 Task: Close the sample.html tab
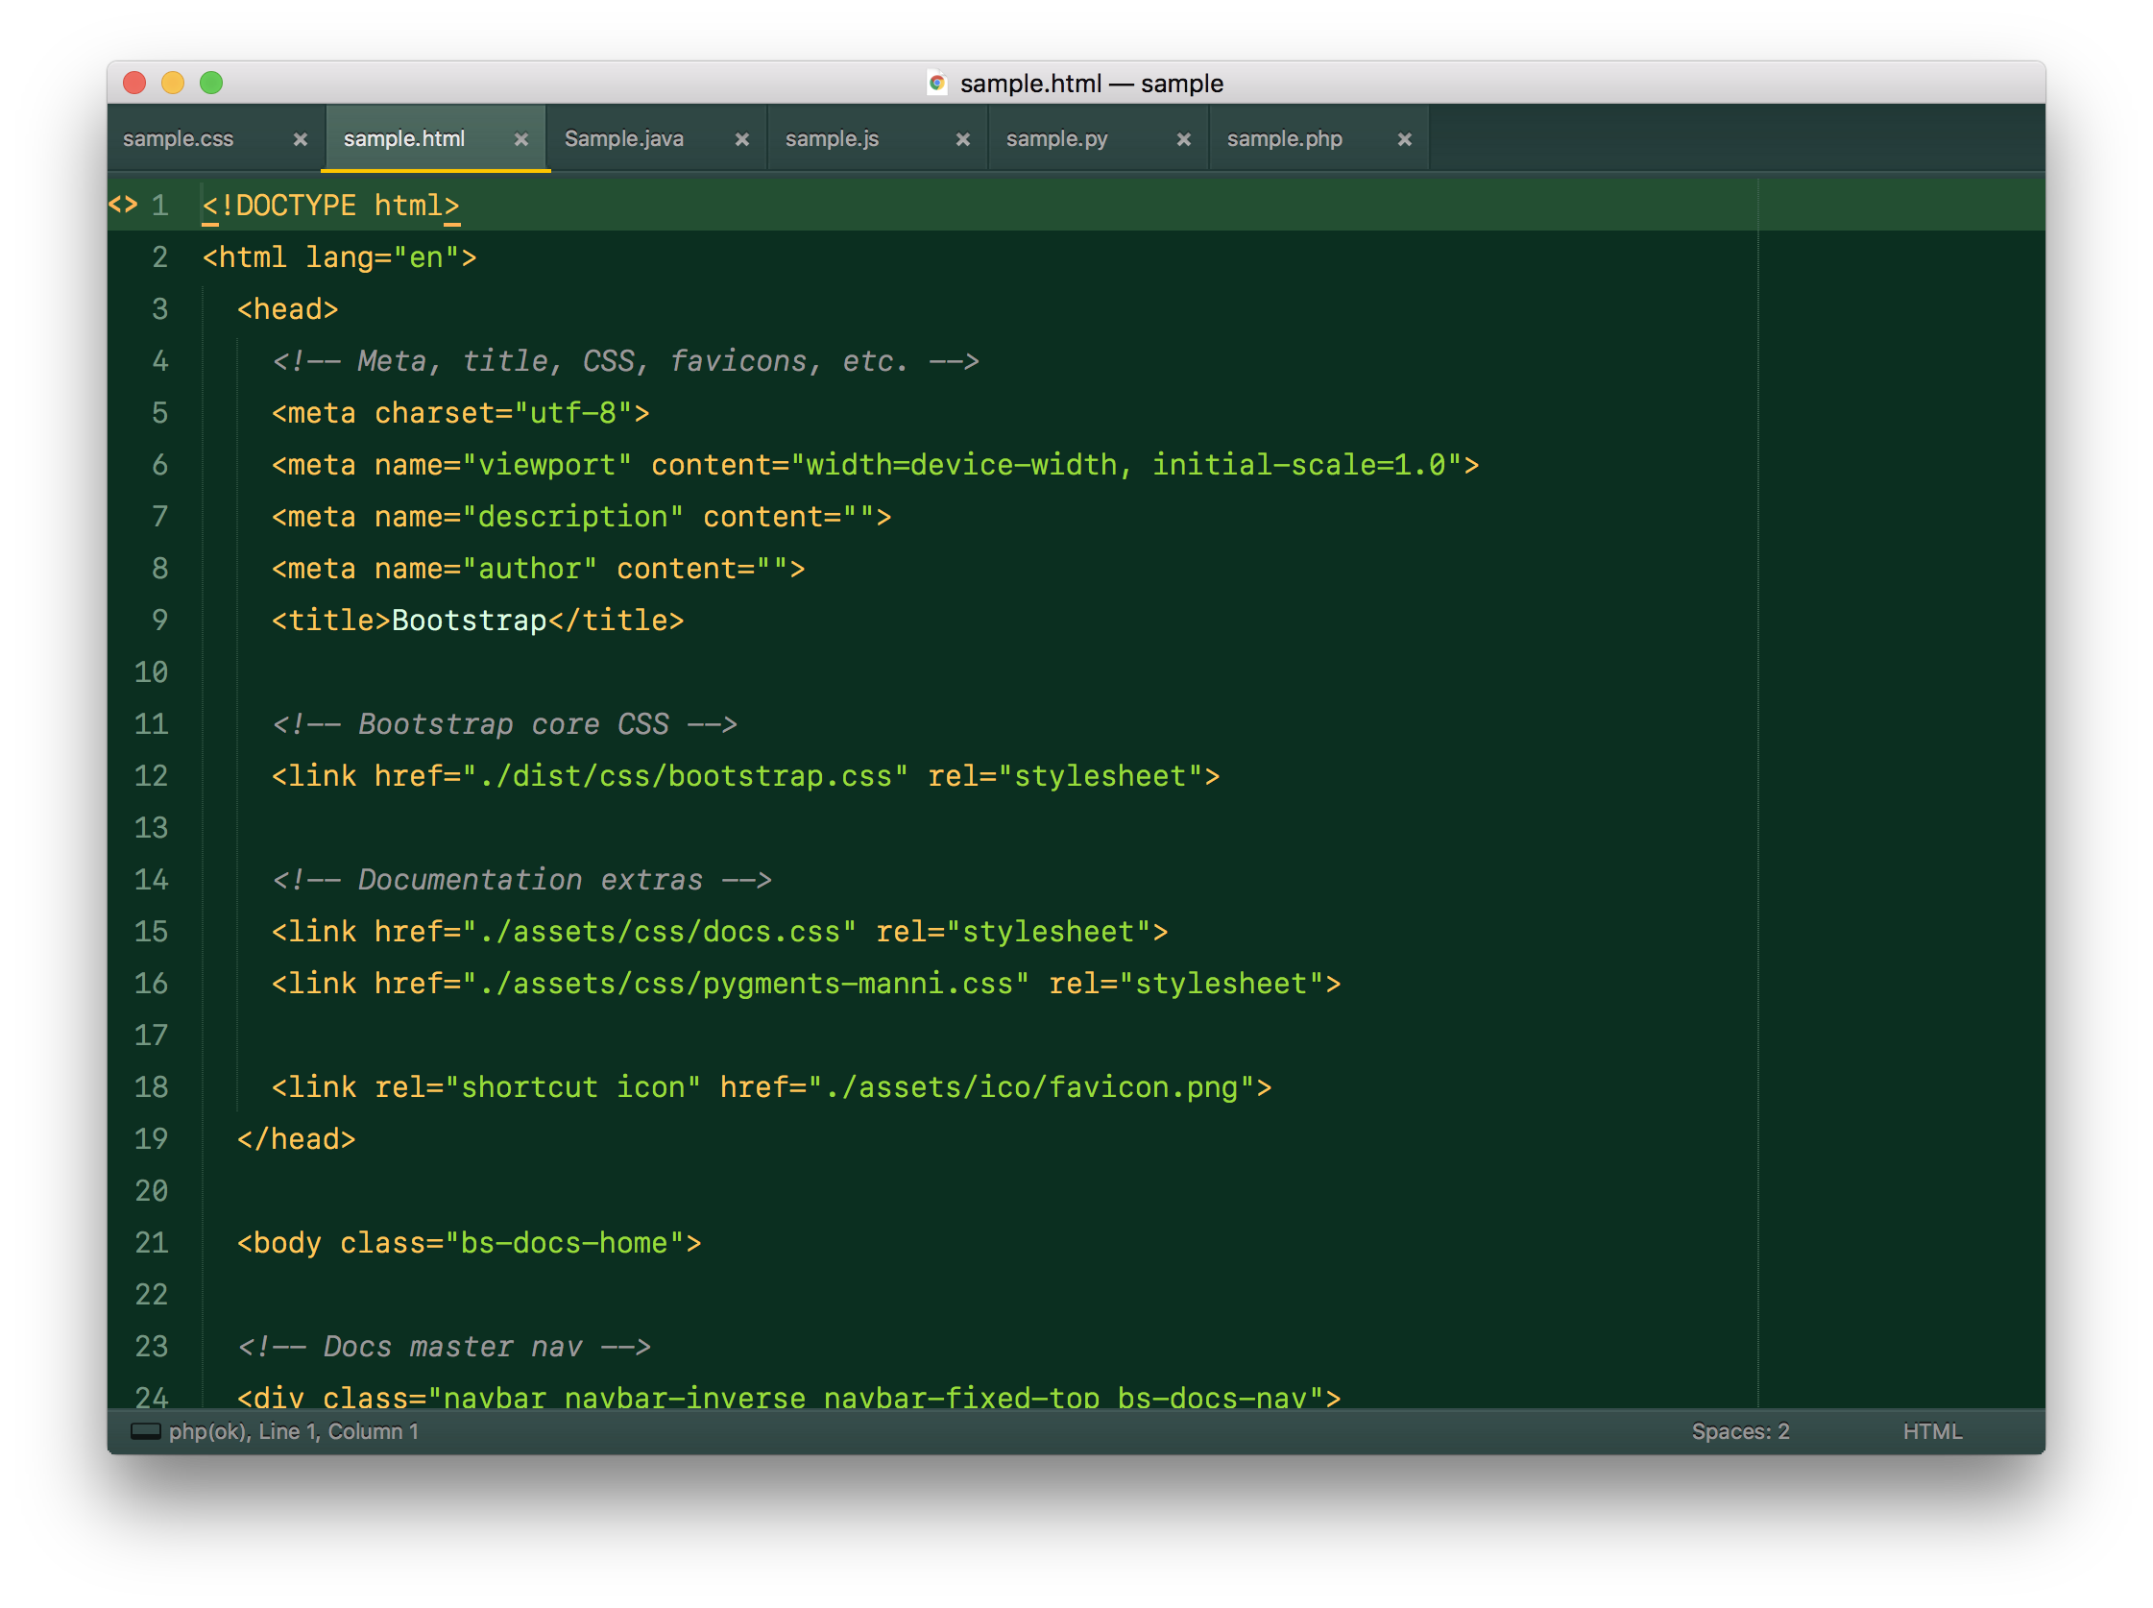520,139
